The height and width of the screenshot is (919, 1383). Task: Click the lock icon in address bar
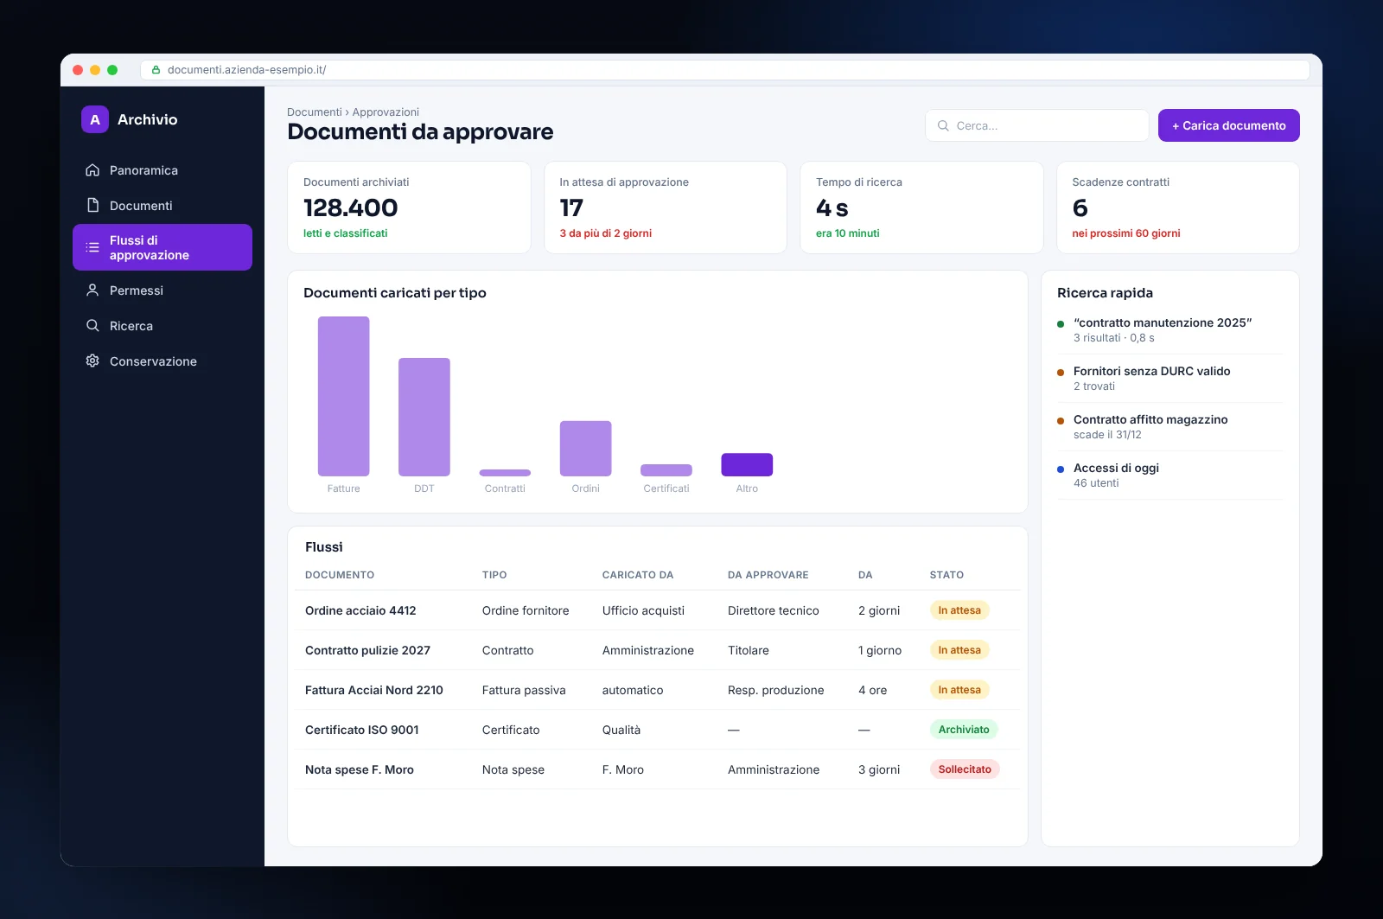156,70
